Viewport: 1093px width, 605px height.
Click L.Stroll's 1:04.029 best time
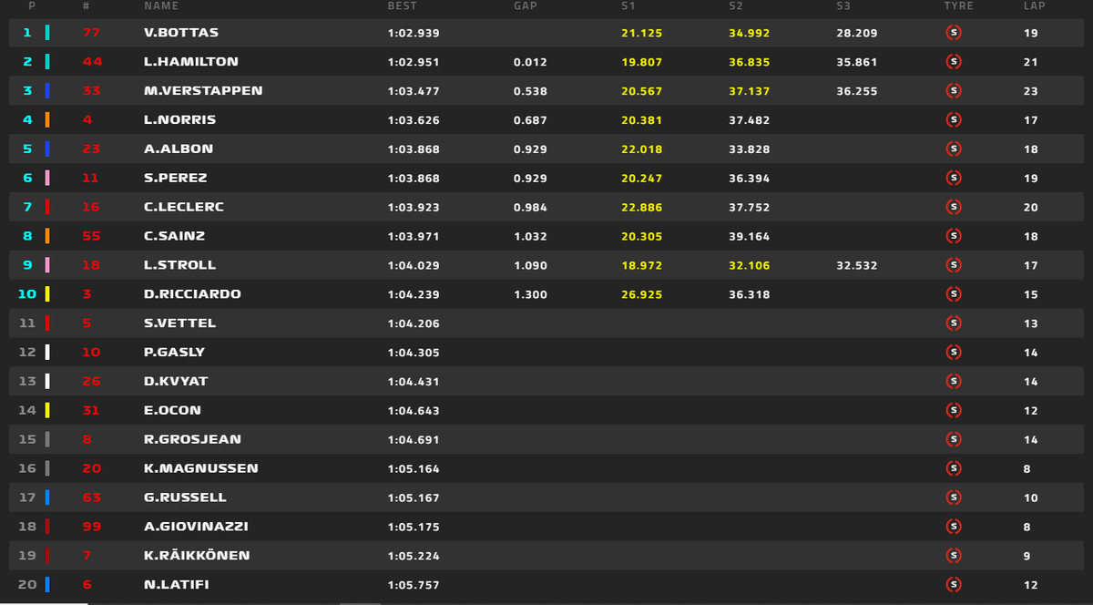click(414, 265)
